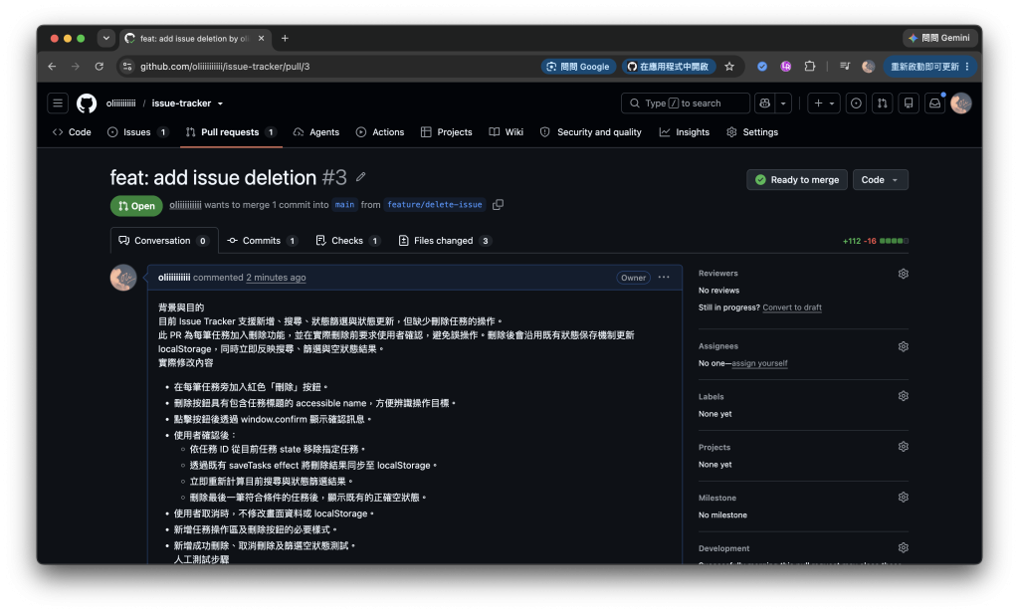This screenshot has width=1019, height=613.
Task: Open the main branch link
Action: pos(344,205)
